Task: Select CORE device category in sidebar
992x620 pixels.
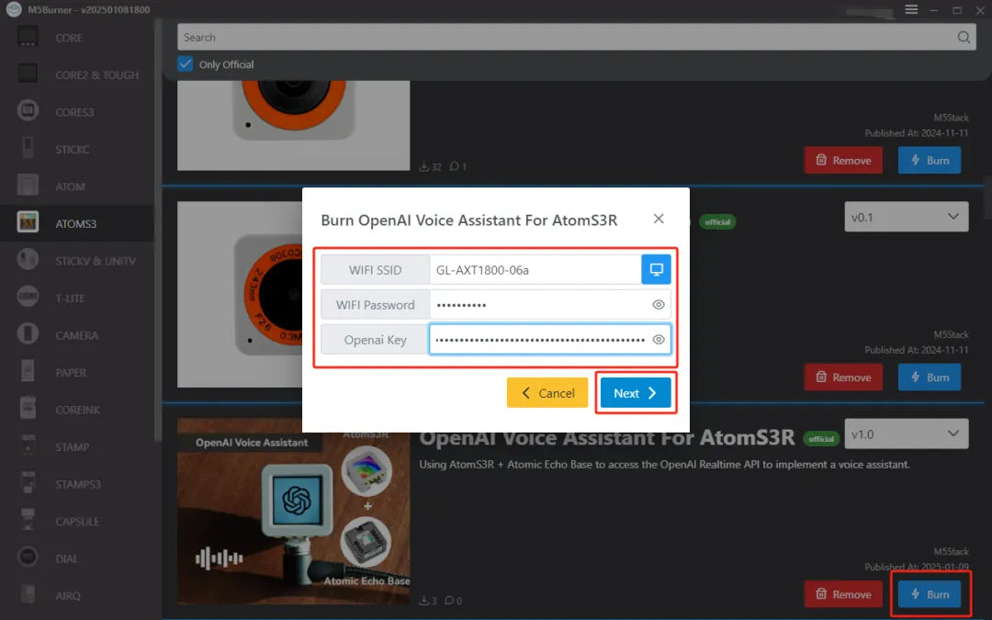Action: 76,38
